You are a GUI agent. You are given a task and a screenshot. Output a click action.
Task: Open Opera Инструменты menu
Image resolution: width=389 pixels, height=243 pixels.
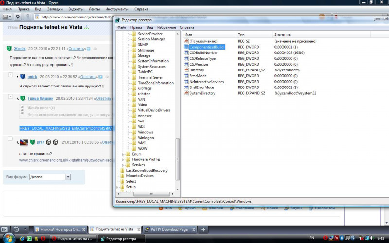point(117,9)
